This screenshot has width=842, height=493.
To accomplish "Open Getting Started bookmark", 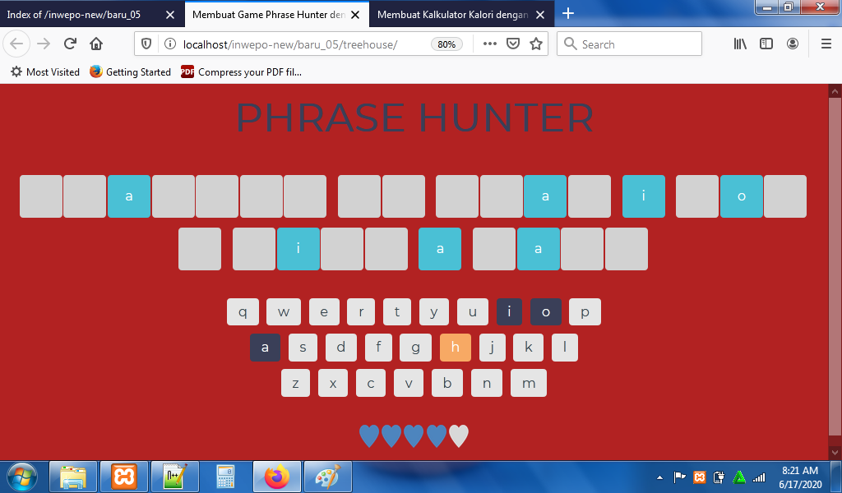I will (131, 71).
